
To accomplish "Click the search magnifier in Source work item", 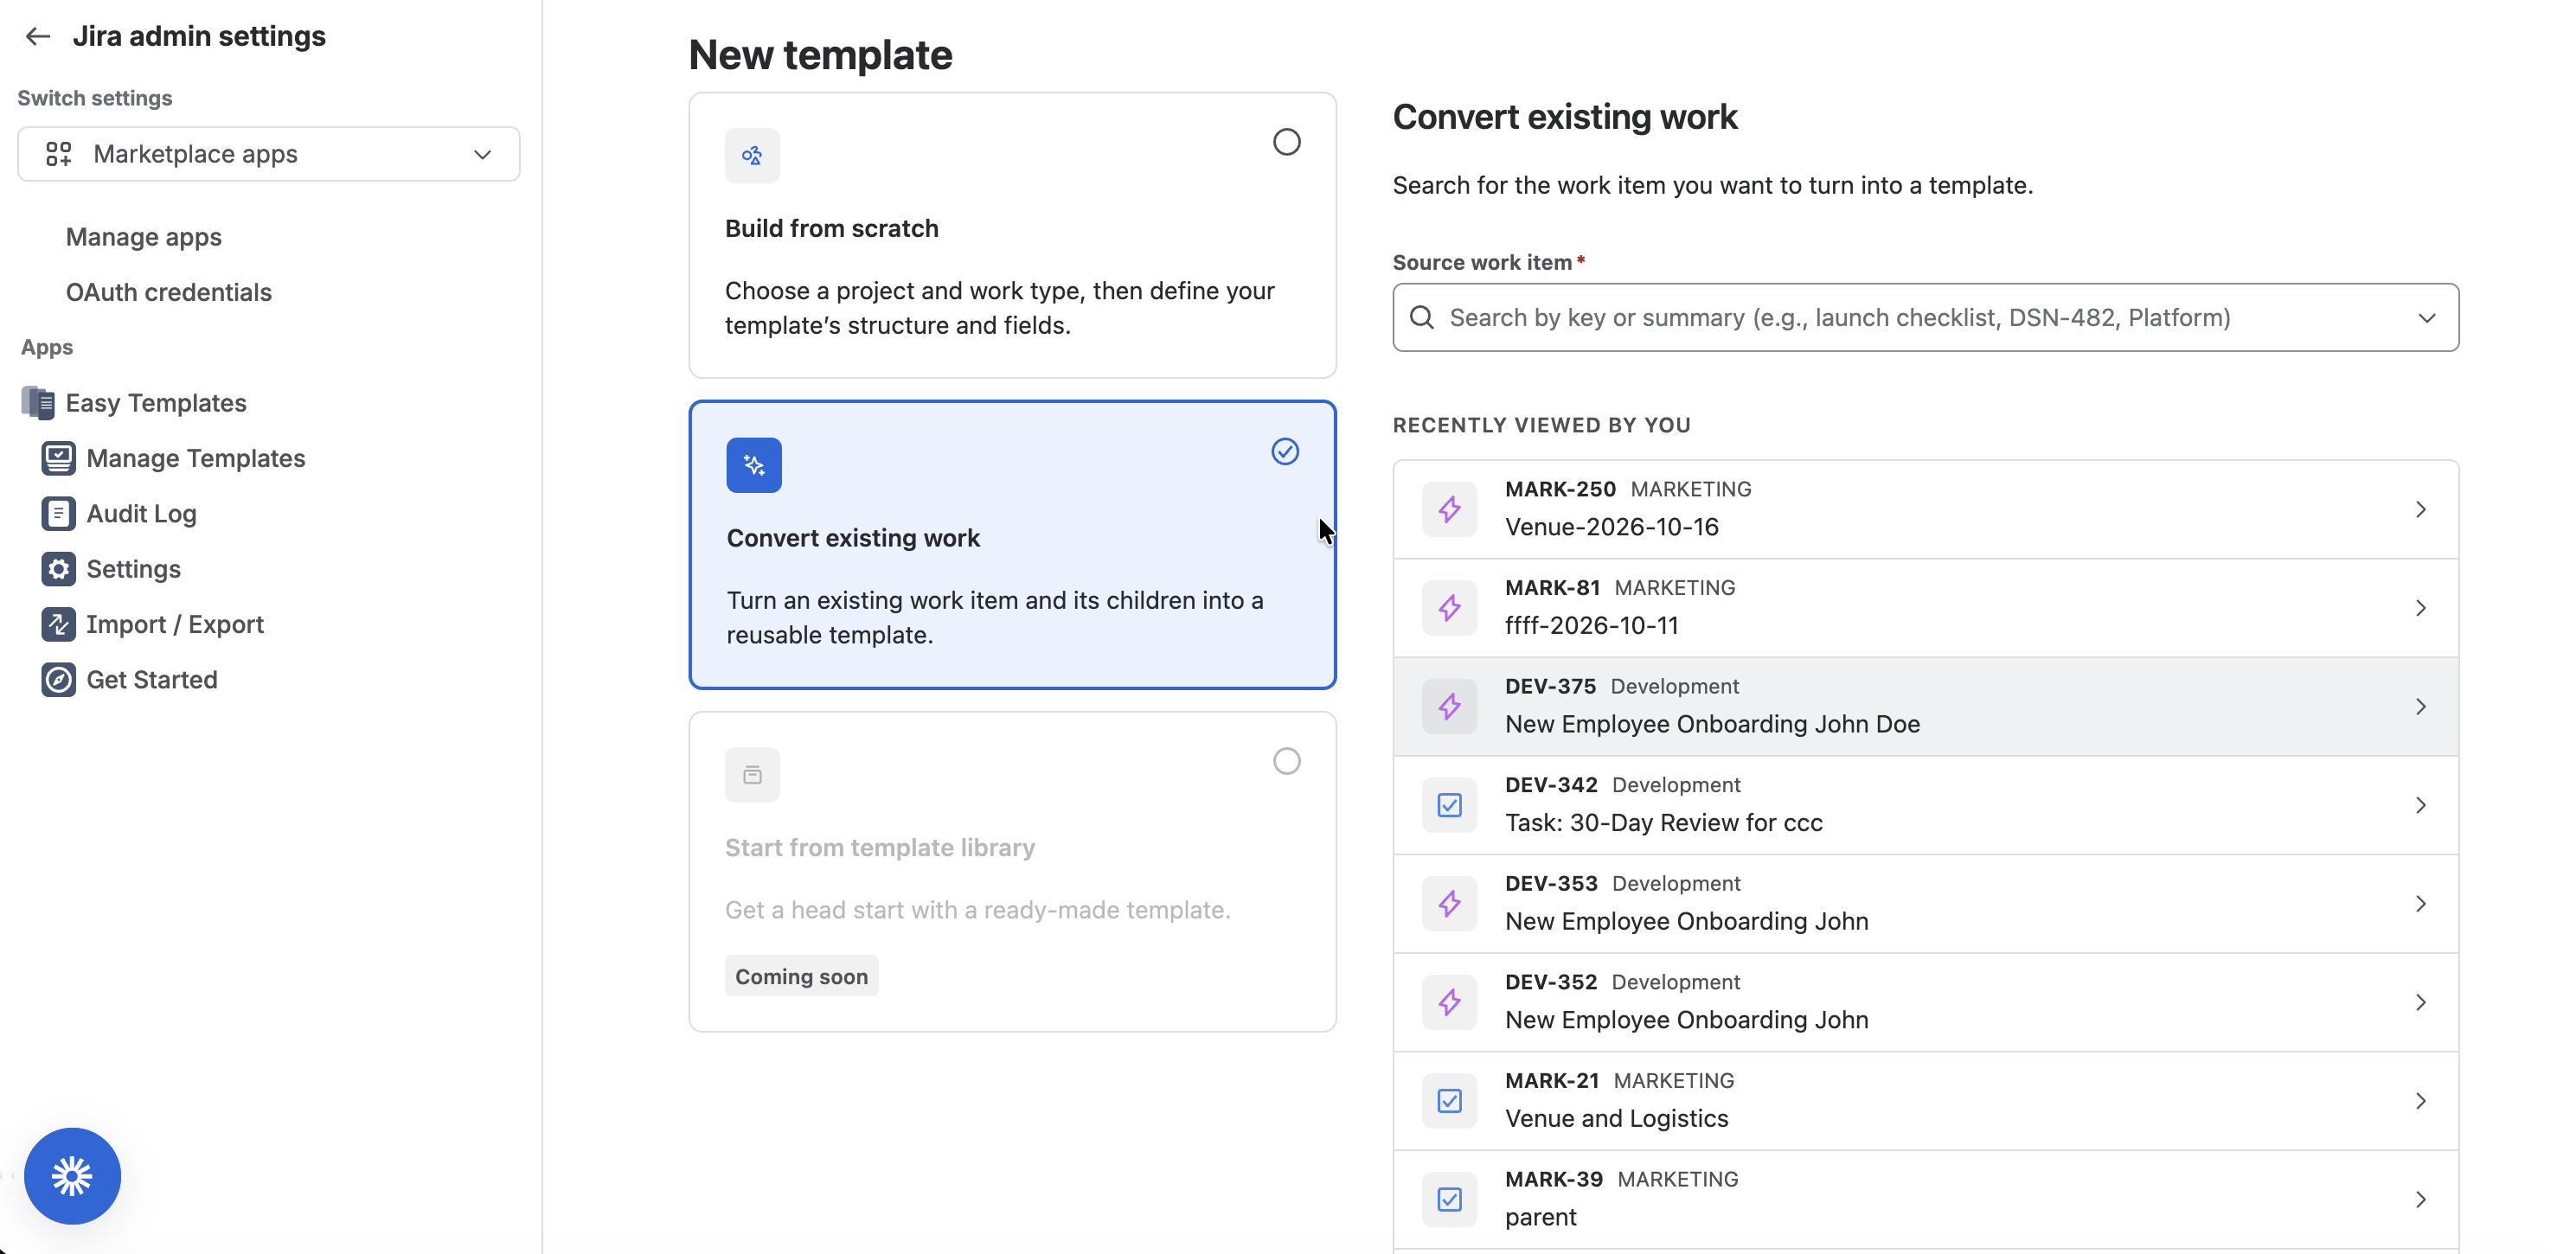I will point(1421,317).
